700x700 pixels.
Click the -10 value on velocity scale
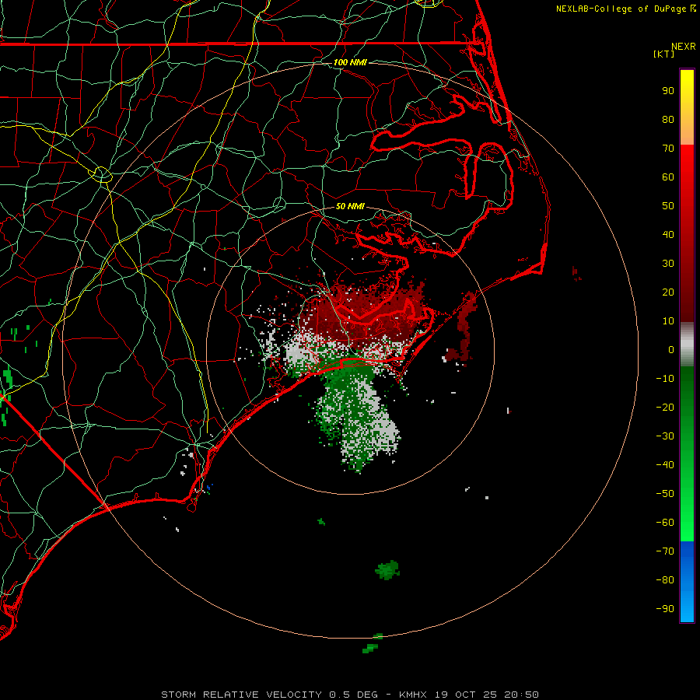(665, 379)
